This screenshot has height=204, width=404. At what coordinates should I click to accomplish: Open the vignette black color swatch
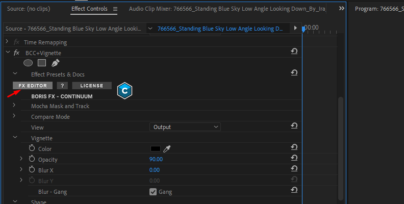pyautogui.click(x=156, y=149)
